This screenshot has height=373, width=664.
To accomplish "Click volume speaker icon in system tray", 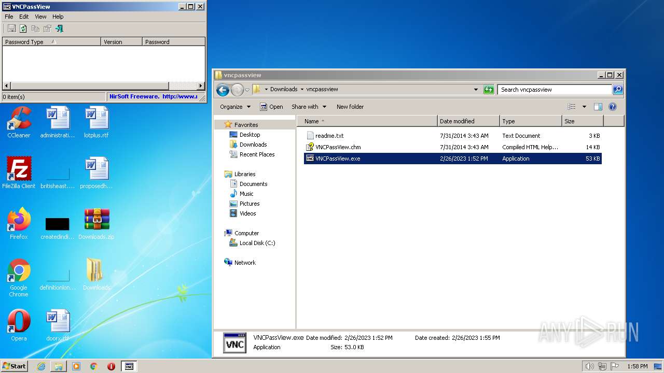I will pyautogui.click(x=589, y=366).
